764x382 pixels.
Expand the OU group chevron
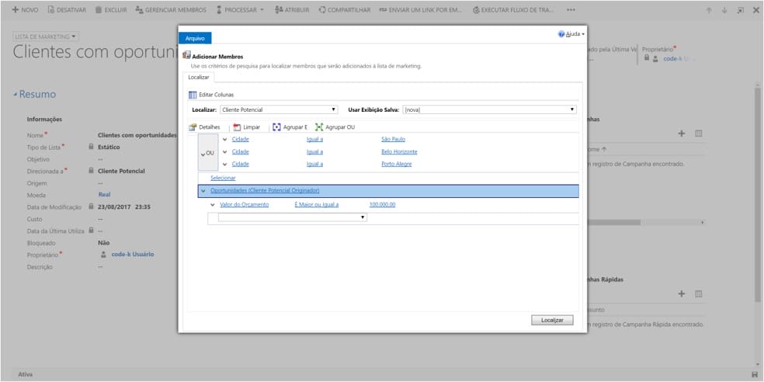pyautogui.click(x=203, y=153)
